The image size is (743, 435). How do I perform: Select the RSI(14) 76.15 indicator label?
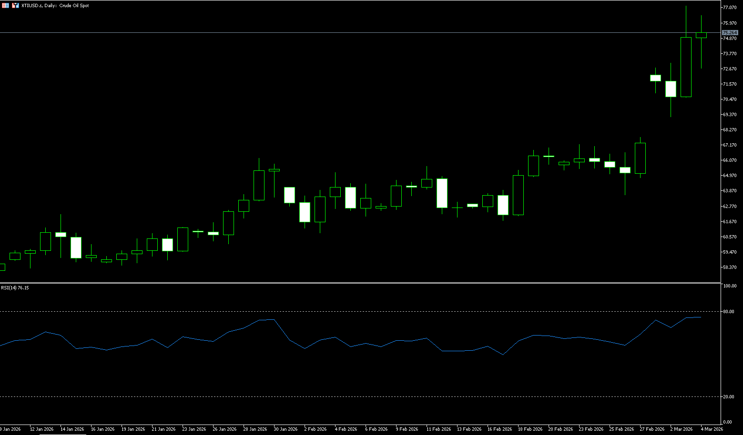pos(15,288)
